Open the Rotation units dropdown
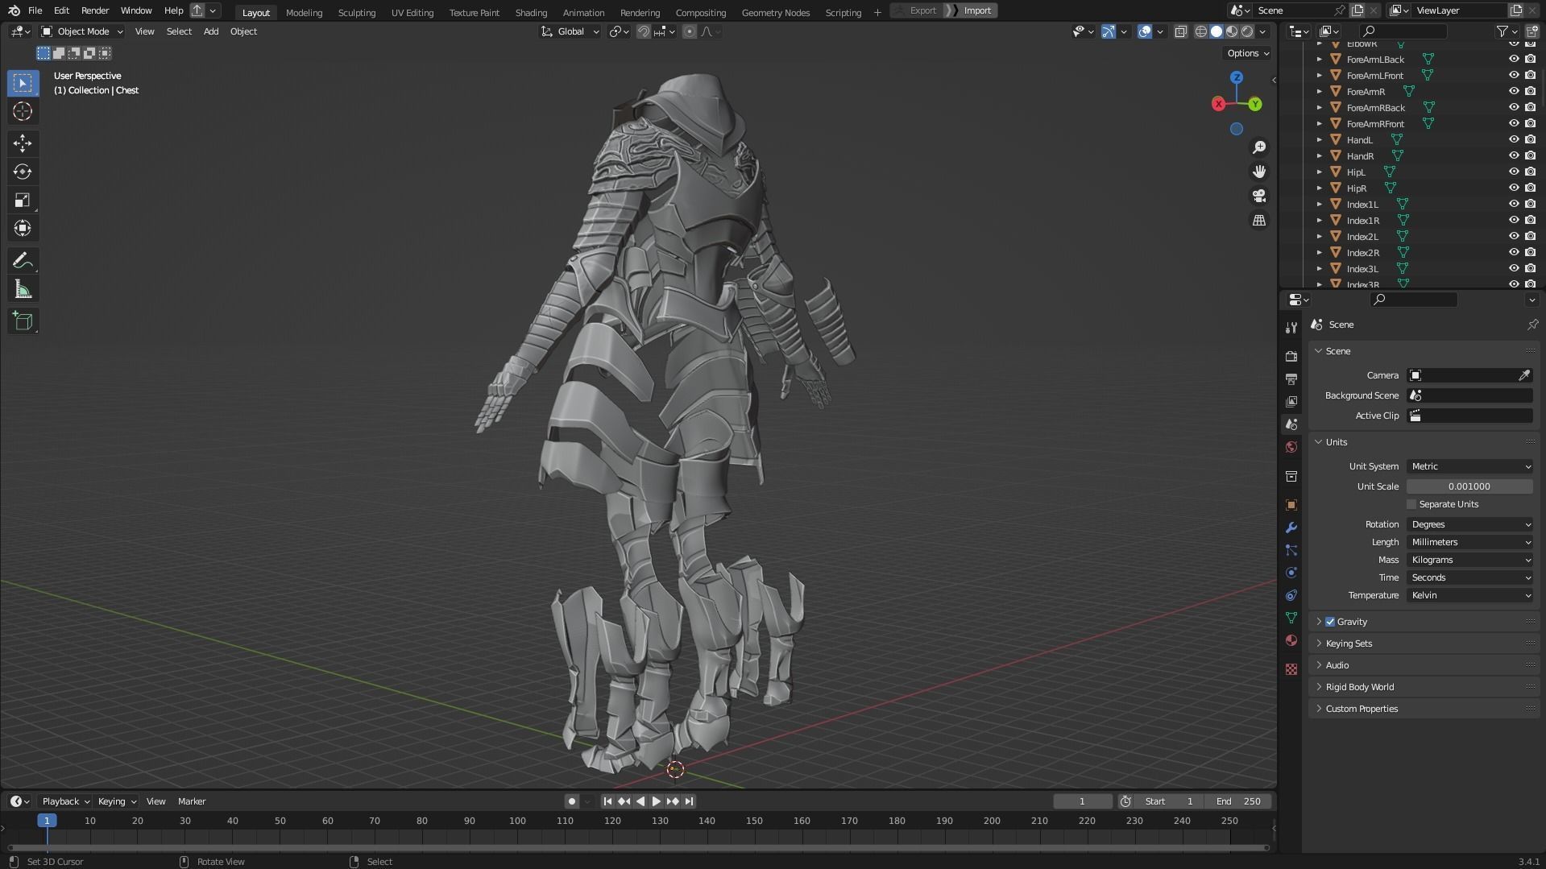The width and height of the screenshot is (1546, 869). click(x=1470, y=524)
